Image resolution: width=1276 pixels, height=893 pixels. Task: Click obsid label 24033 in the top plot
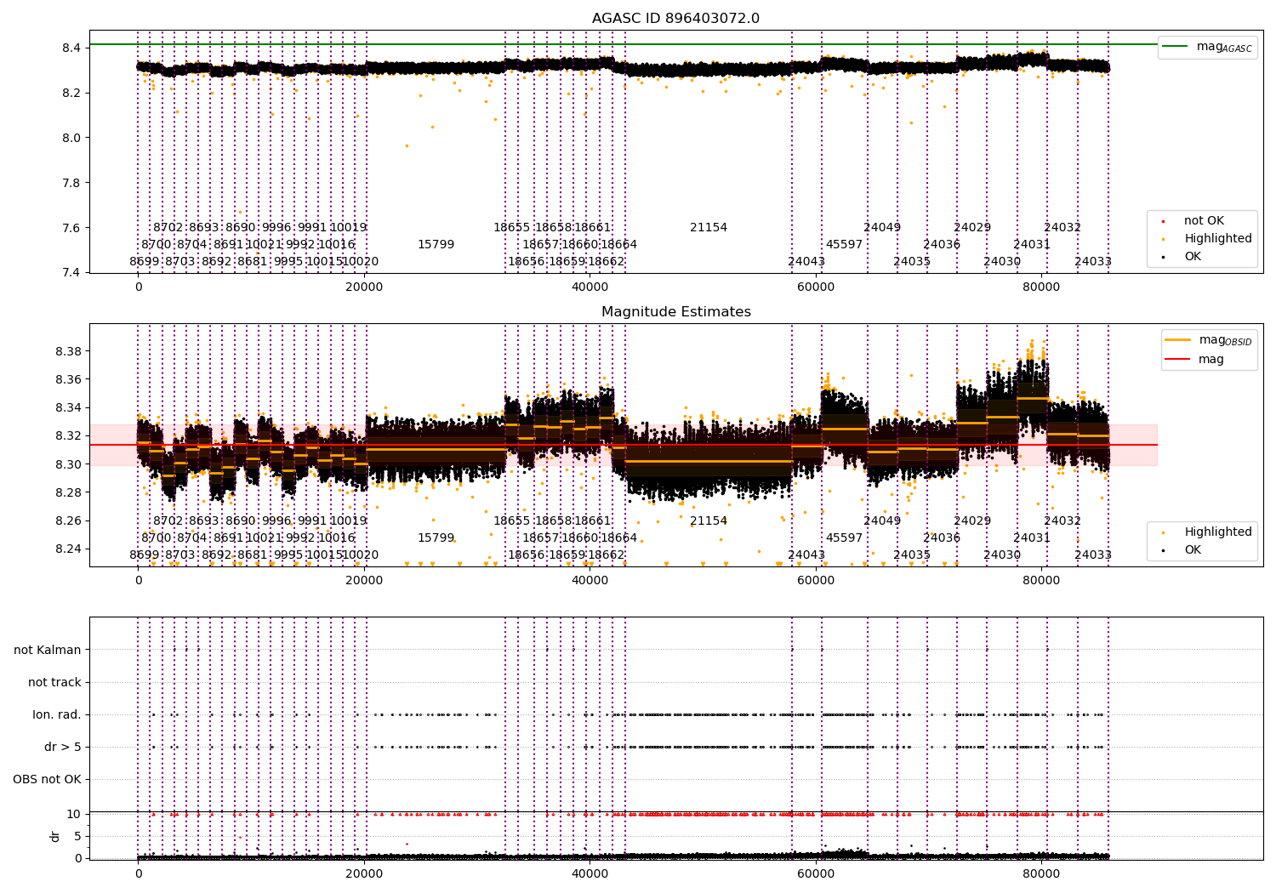coord(1093,262)
